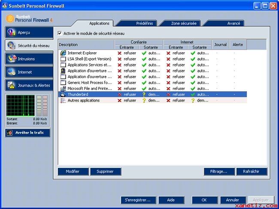Select the Generic Host Process fo... row

152,83
